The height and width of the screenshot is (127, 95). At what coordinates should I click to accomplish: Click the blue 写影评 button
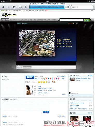(x=30, y=77)
